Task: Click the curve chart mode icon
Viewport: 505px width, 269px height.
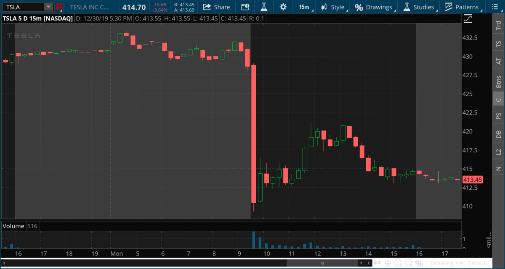Action: (468, 19)
